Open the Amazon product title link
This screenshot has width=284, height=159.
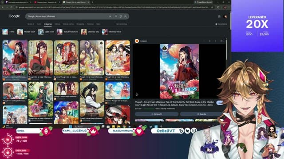[x=174, y=103]
